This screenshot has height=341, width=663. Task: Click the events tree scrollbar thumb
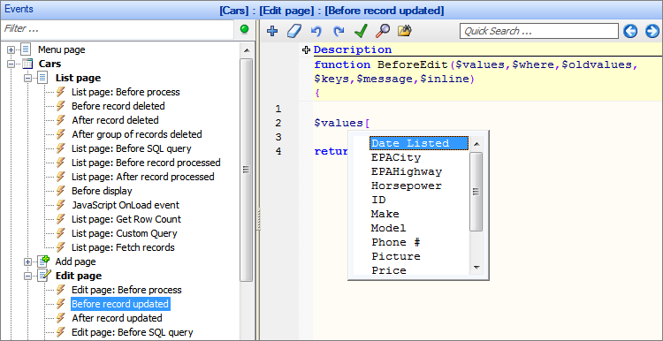246,170
